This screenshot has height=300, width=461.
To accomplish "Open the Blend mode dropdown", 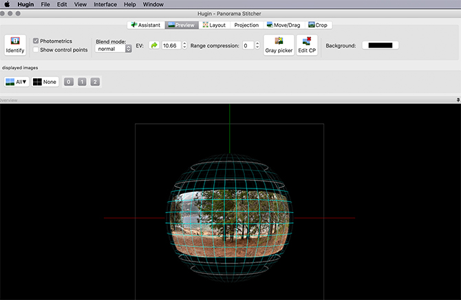I will click(x=114, y=50).
